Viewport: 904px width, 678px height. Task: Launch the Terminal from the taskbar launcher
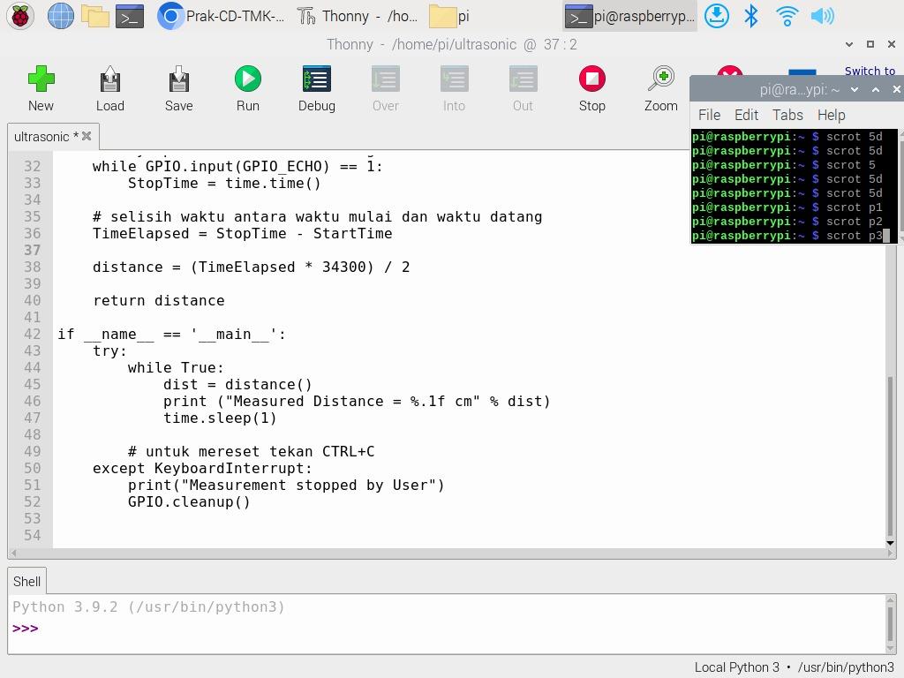coord(130,16)
